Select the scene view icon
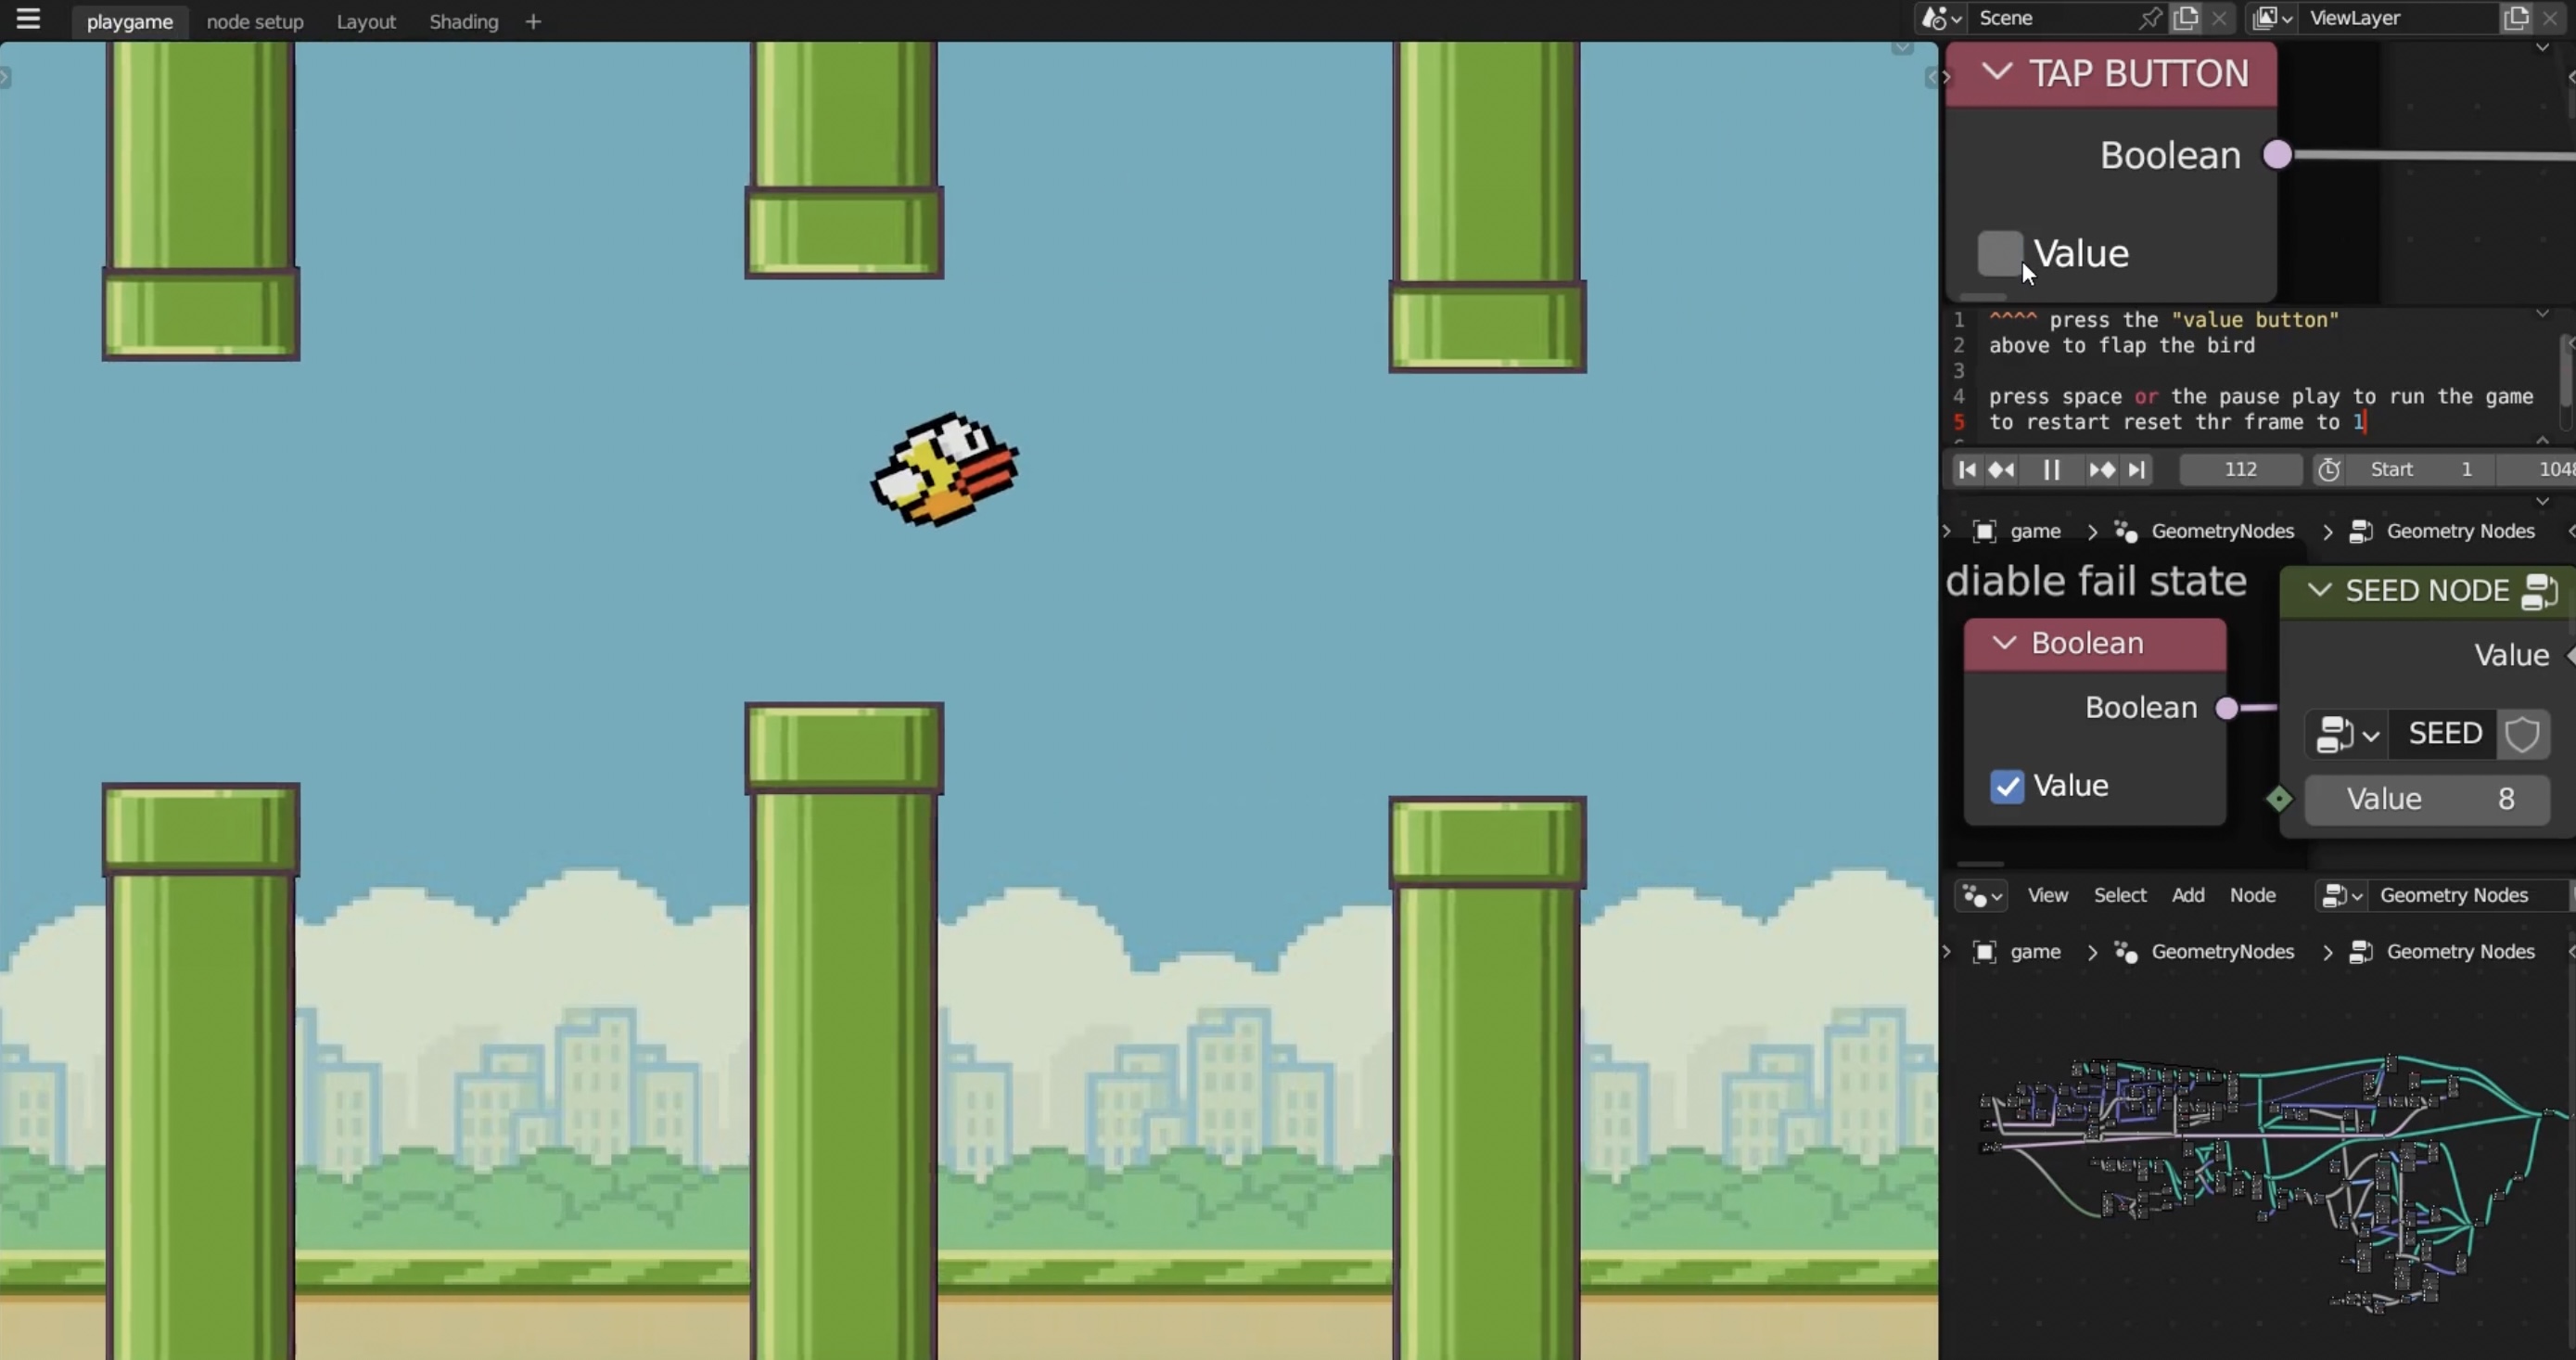This screenshot has width=2576, height=1360. (x=1937, y=17)
